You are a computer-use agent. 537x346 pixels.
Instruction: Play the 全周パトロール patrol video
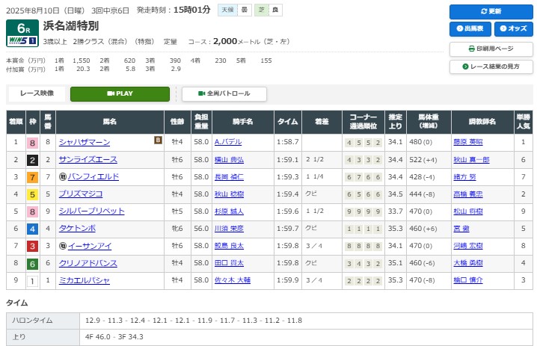point(224,94)
